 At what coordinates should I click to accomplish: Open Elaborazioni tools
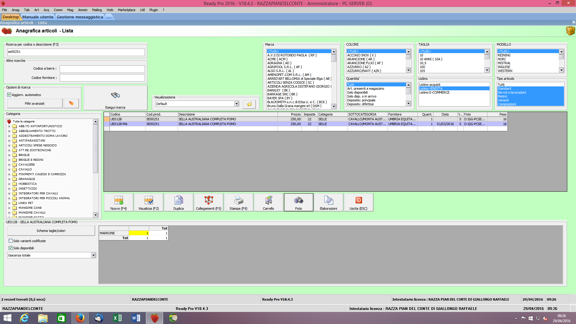click(329, 202)
